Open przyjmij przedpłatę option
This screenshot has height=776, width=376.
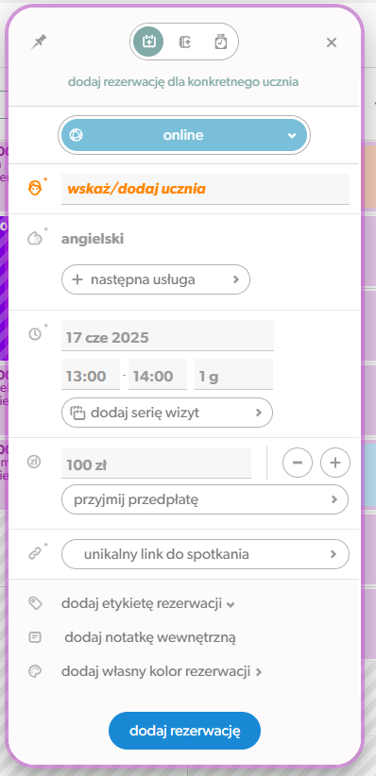pos(205,499)
